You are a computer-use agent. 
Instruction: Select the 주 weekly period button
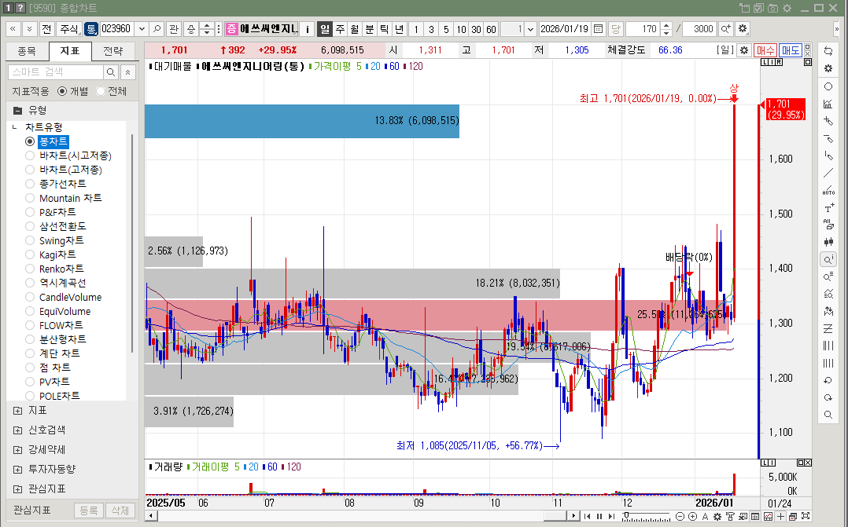click(x=340, y=29)
